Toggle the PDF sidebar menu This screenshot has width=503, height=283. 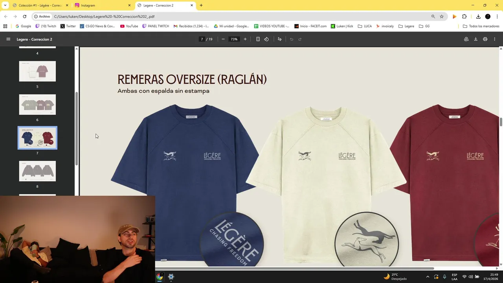(x=8, y=39)
